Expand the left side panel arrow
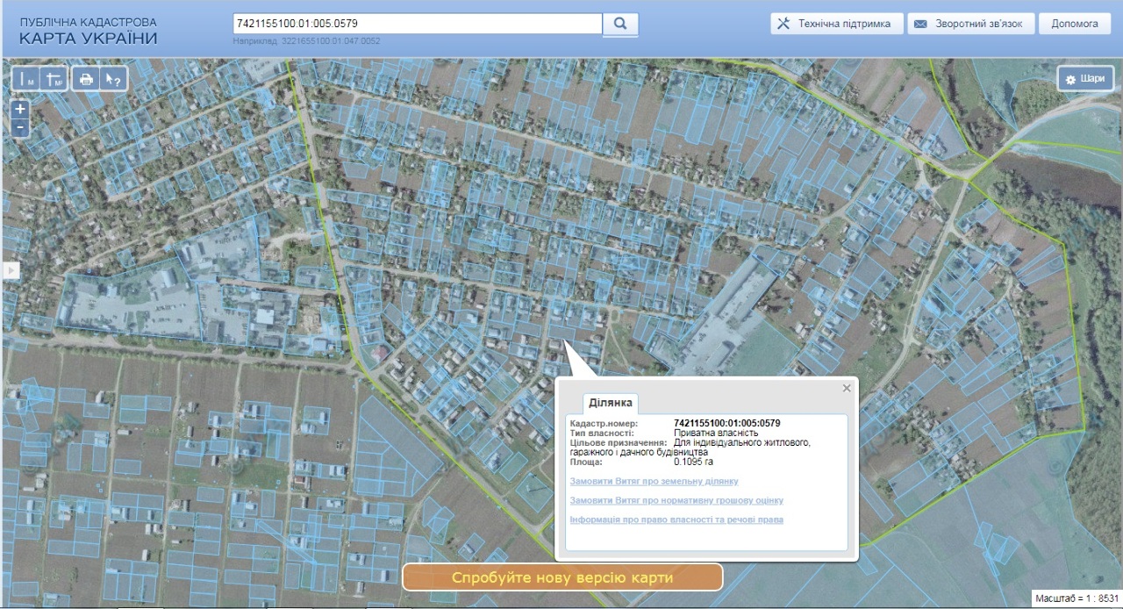This screenshot has height=609, width=1123. [11, 270]
